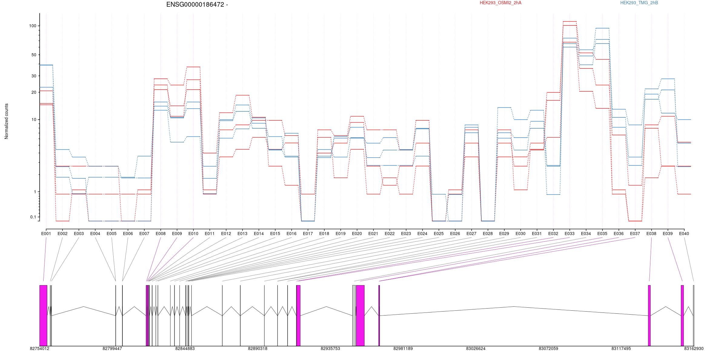The width and height of the screenshot is (727, 363).
Task: Select exon label E007
Action: (x=144, y=234)
